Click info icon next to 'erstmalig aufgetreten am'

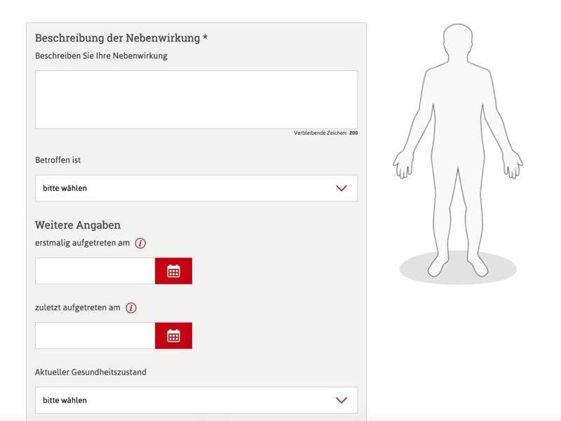(140, 243)
